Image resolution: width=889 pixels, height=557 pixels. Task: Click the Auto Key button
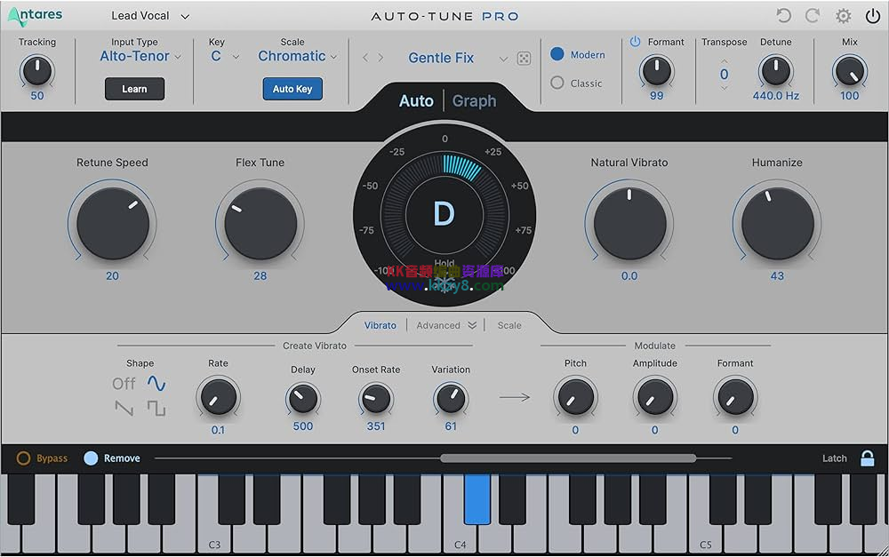pos(292,89)
